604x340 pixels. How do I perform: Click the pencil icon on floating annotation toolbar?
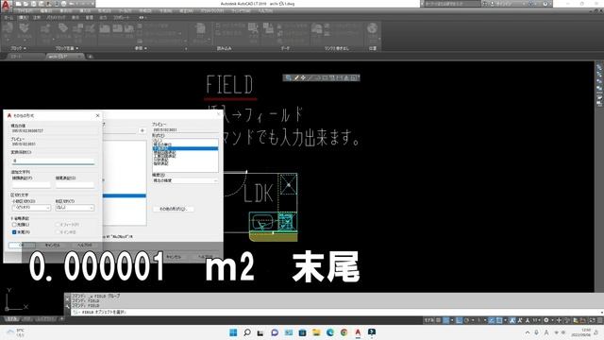296,77
